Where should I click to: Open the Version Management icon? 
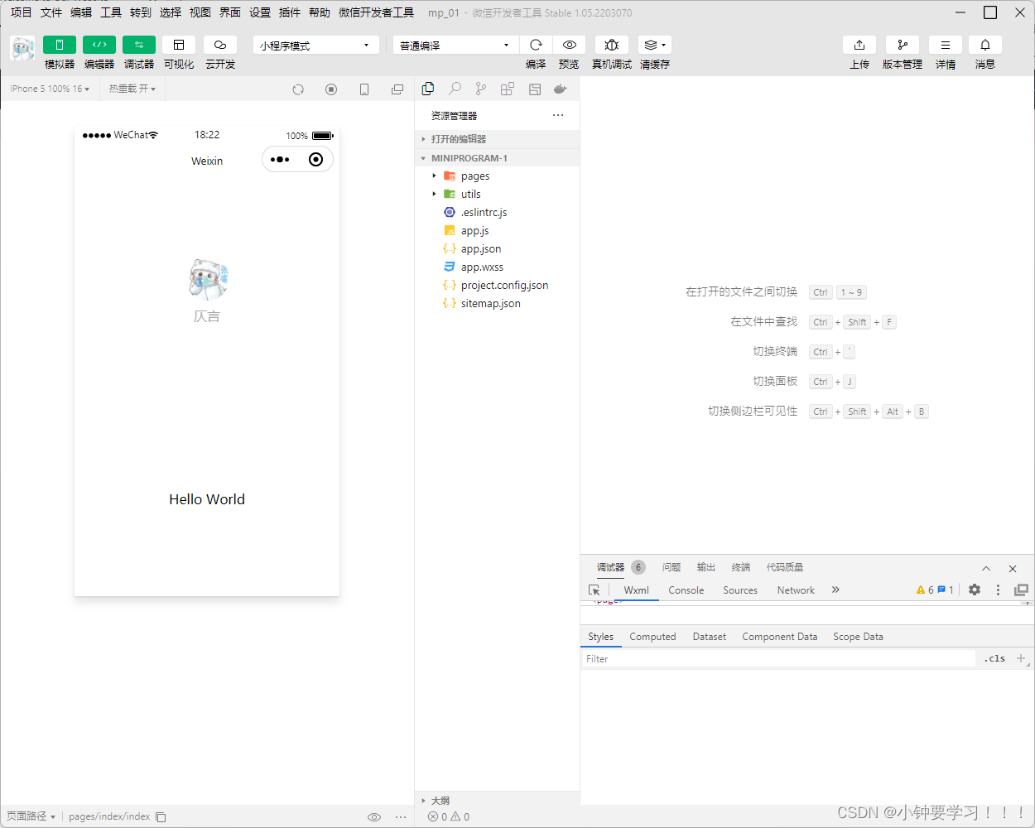[902, 45]
